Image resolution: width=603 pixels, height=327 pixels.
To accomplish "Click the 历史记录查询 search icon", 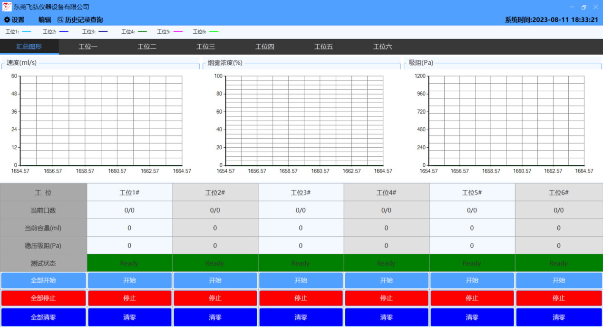I will pyautogui.click(x=60, y=20).
